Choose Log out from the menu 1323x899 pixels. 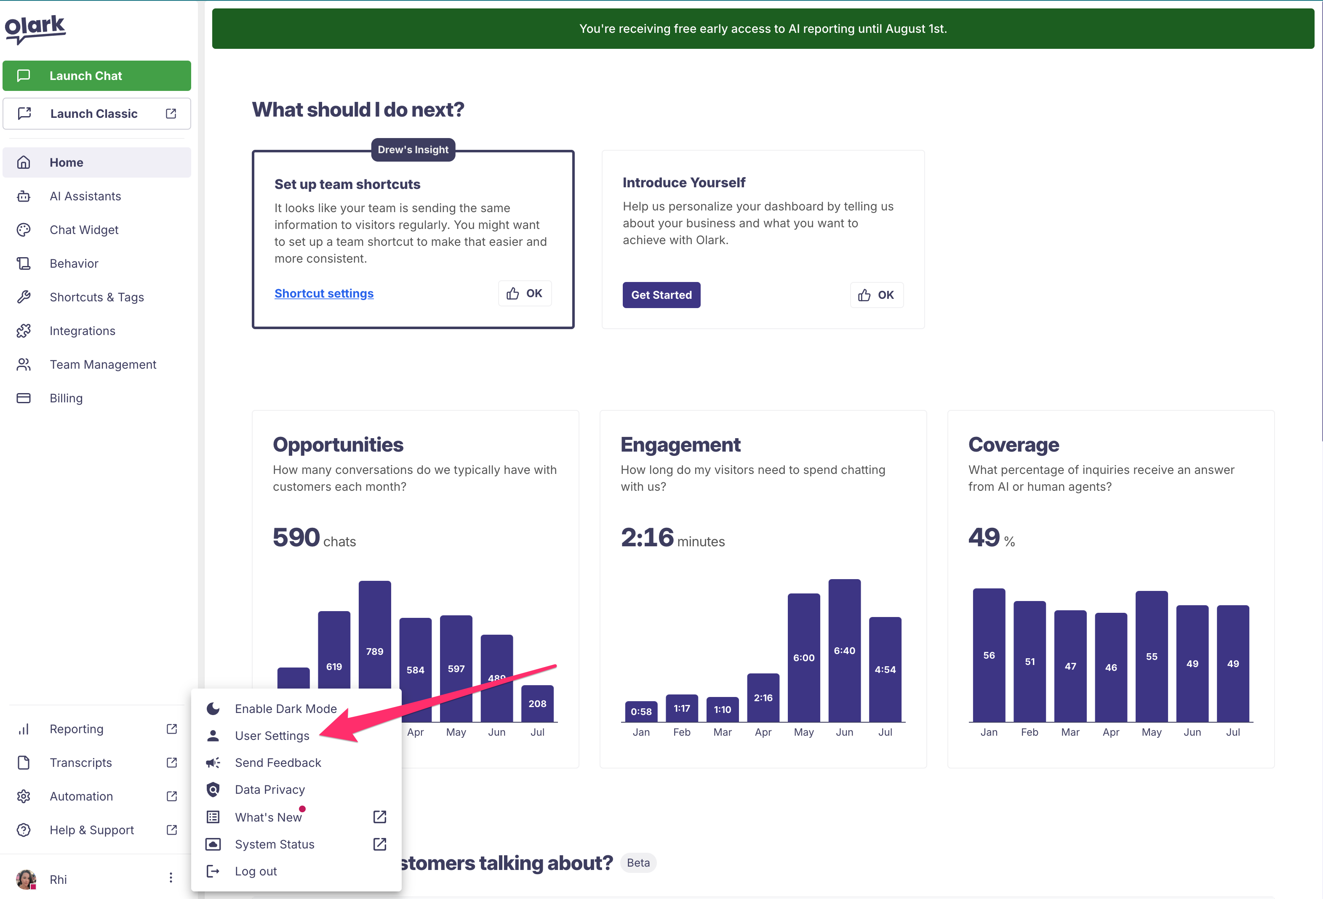coord(256,872)
